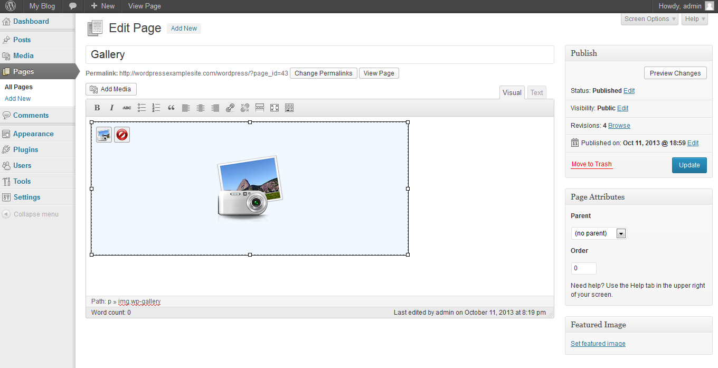Insert an ordered numbered list
This screenshot has width=718, height=368.
click(156, 108)
